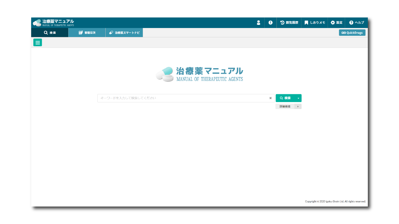This screenshot has width=399, height=224.
Task: Click the 治療薬マニュアル header logo
Action: 53,23
